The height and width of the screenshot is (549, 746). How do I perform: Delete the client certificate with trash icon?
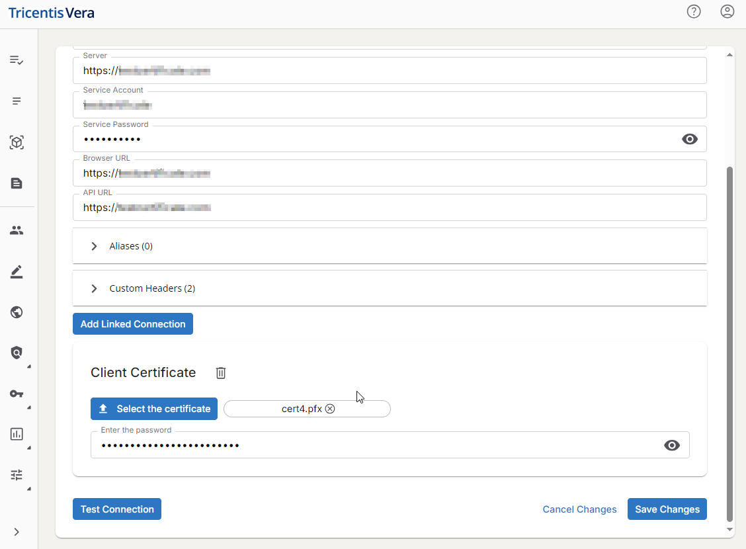coord(221,373)
